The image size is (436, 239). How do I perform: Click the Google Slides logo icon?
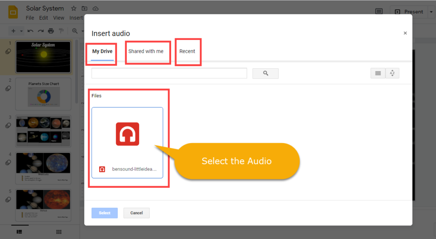(x=13, y=12)
